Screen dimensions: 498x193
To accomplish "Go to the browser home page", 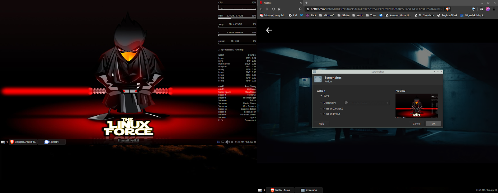I will [x=279, y=9].
